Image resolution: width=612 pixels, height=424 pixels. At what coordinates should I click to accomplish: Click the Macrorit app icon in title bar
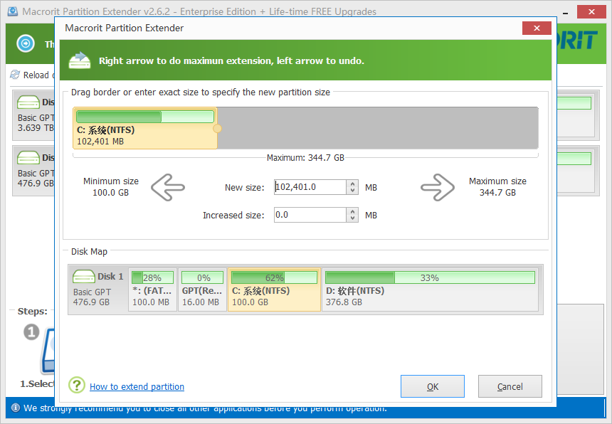click(13, 11)
